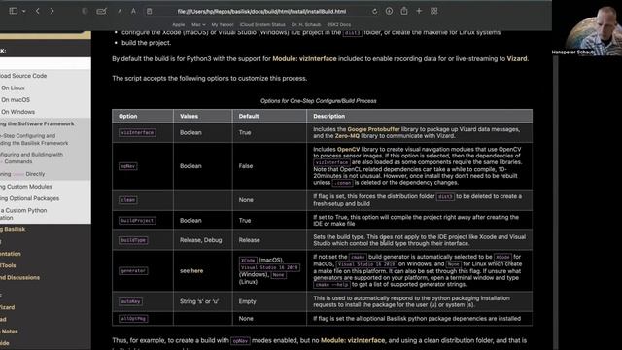Image resolution: width=622 pixels, height=350 pixels.
Task: Toggle the Safari sidebar icon
Action: (x=13, y=11)
